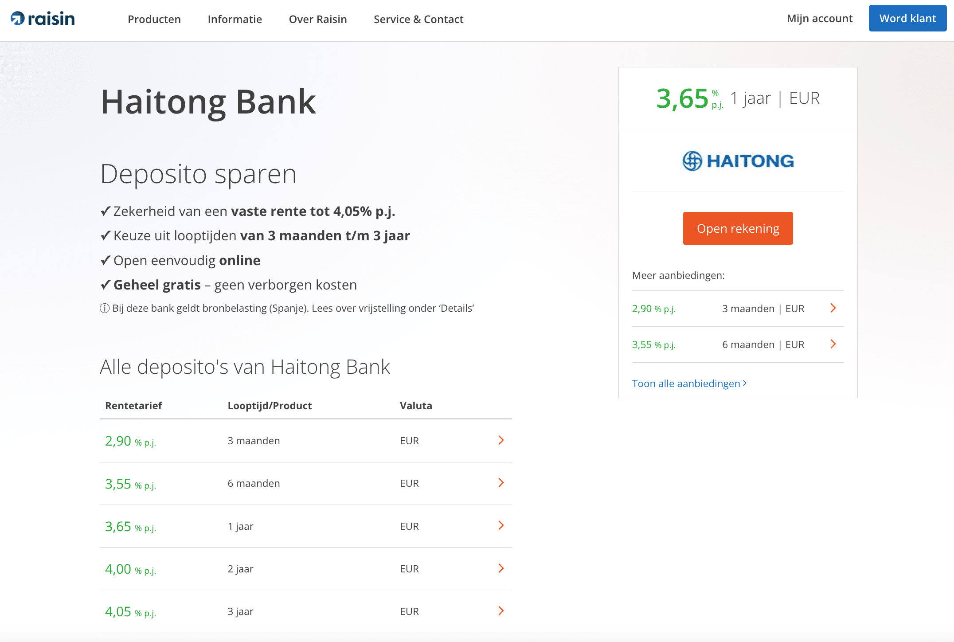Image resolution: width=954 pixels, height=642 pixels.
Task: Click the 6 maanden table cell
Action: (x=254, y=483)
